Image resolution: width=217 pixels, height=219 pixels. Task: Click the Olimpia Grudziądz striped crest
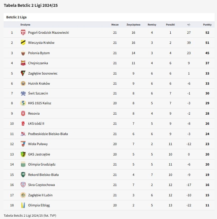[23, 164]
